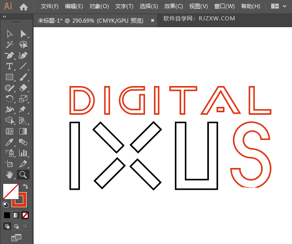
Task: Select the Rotate tool
Action: (x=10, y=99)
